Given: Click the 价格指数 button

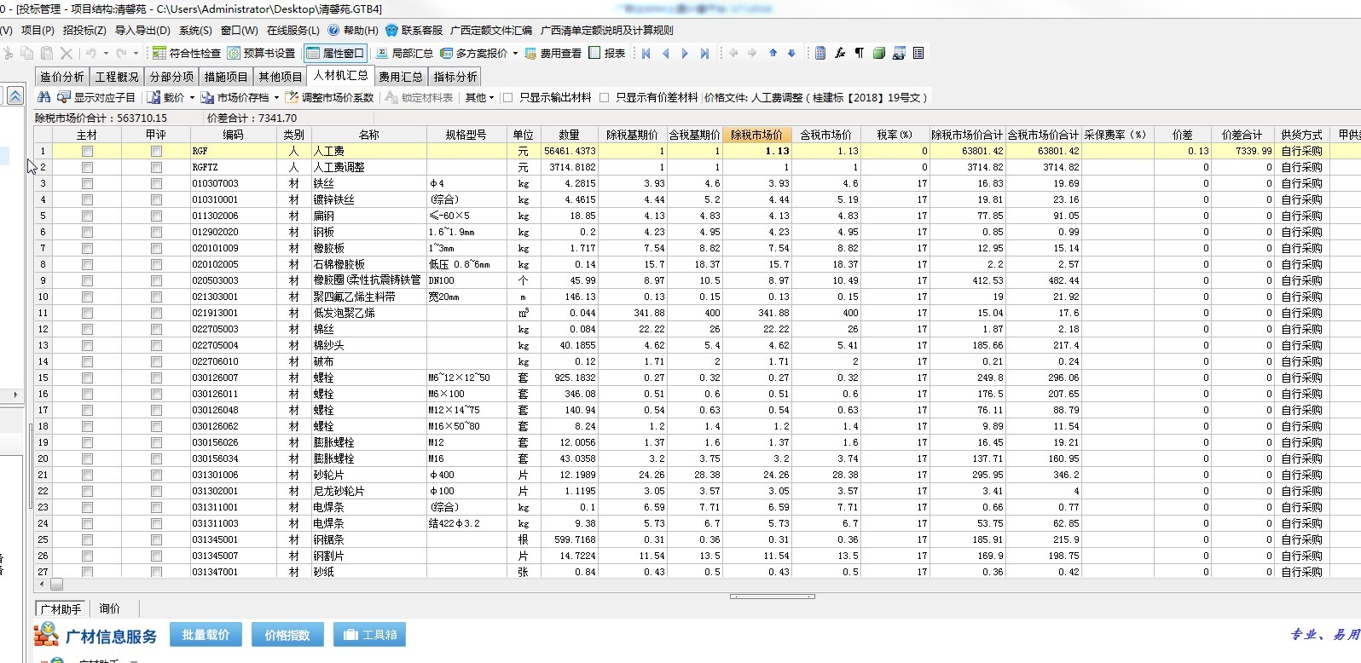Looking at the screenshot, I should tap(287, 635).
